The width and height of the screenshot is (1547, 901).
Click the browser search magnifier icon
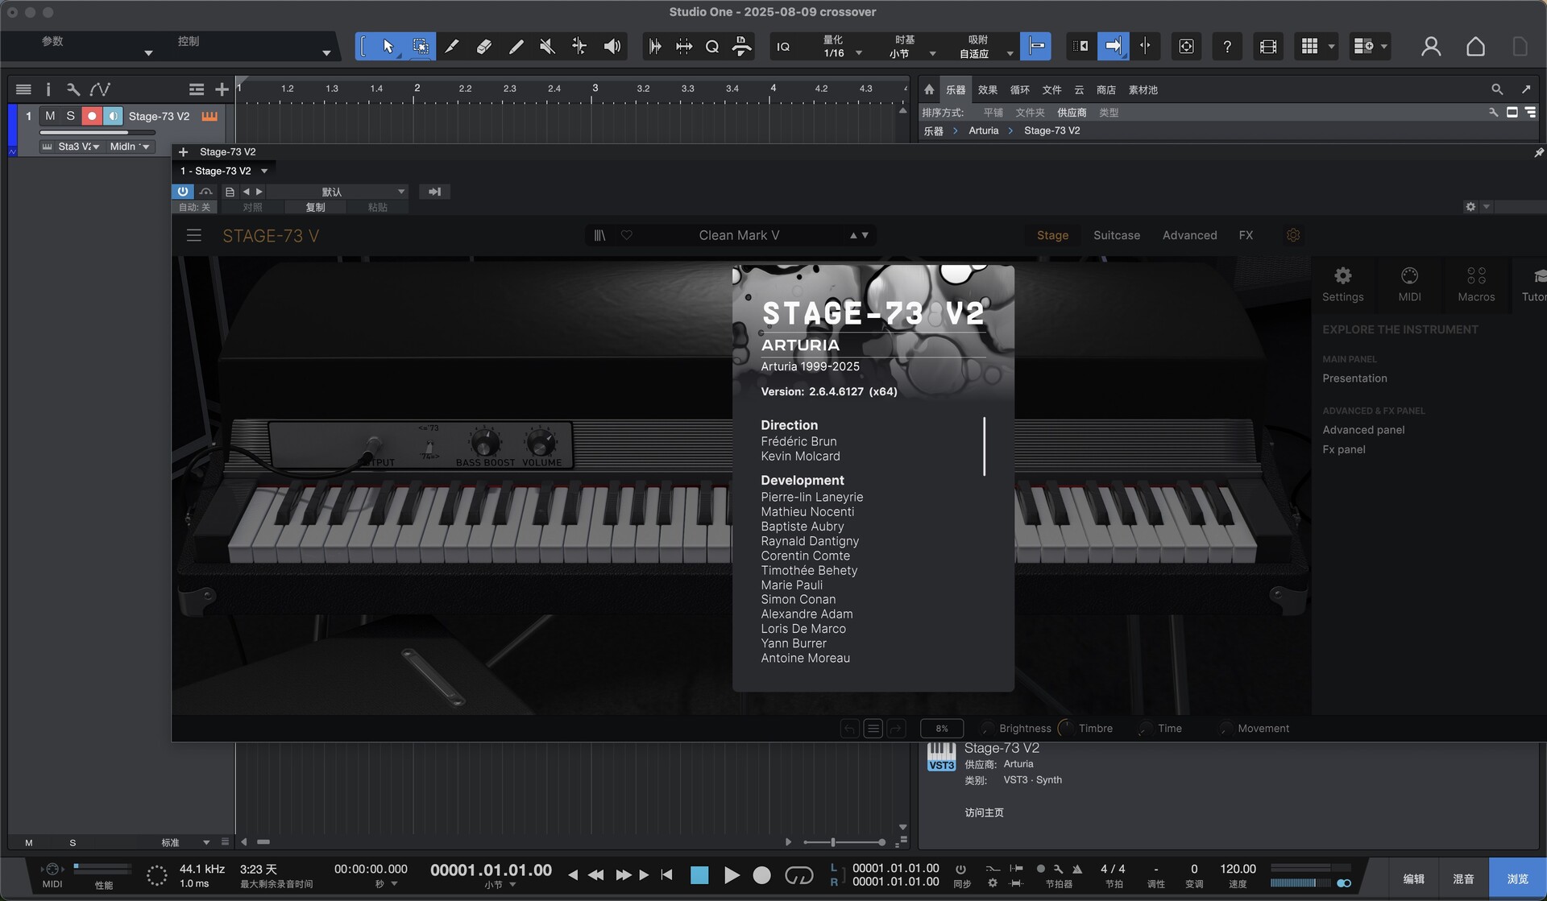[1496, 89]
